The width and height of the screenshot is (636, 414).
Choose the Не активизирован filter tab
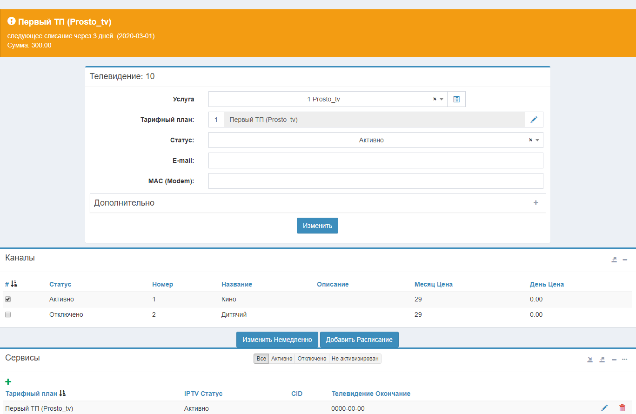(x=355, y=359)
